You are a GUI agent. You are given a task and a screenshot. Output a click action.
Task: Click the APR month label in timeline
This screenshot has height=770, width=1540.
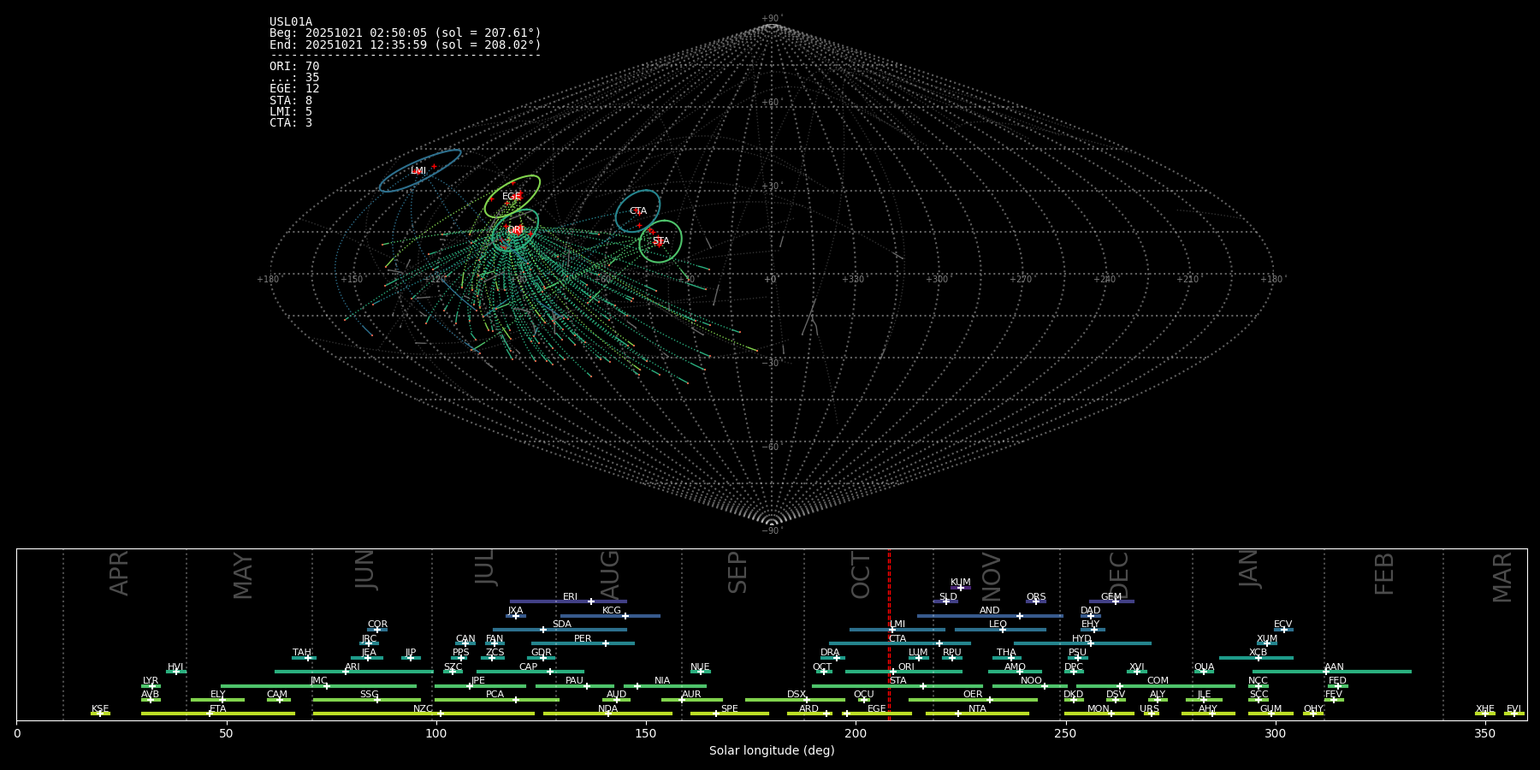point(119,573)
